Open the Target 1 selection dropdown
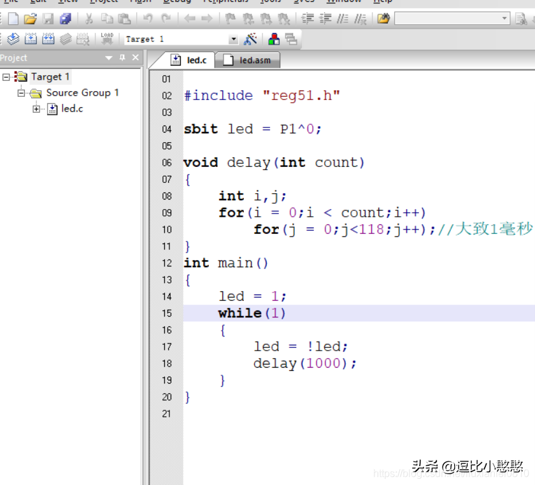 click(233, 40)
